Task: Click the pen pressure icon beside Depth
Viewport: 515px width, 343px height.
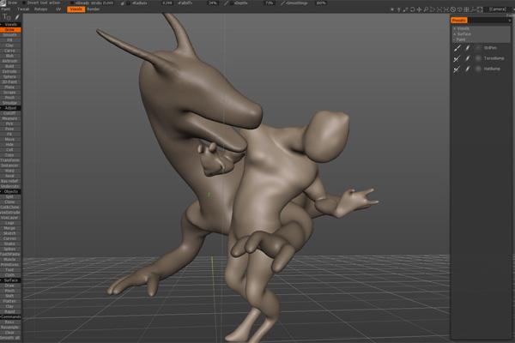Action: click(227, 3)
